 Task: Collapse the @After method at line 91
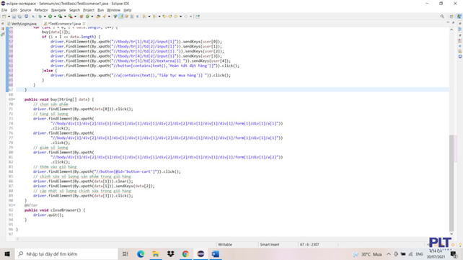point(14,205)
